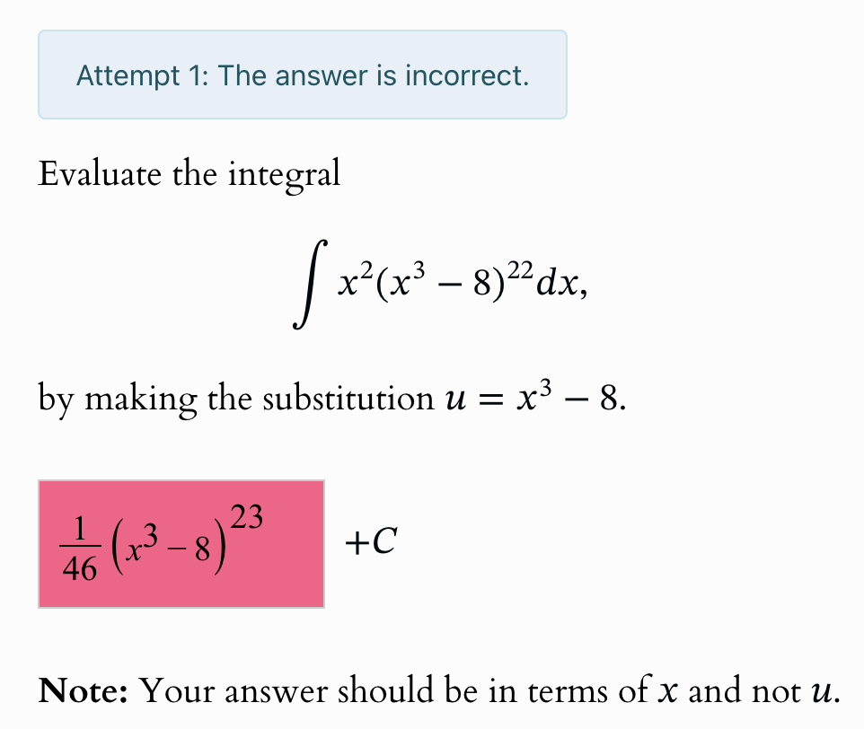This screenshot has width=864, height=729.
Task: Click the x² term in the integrand
Action: click(356, 281)
